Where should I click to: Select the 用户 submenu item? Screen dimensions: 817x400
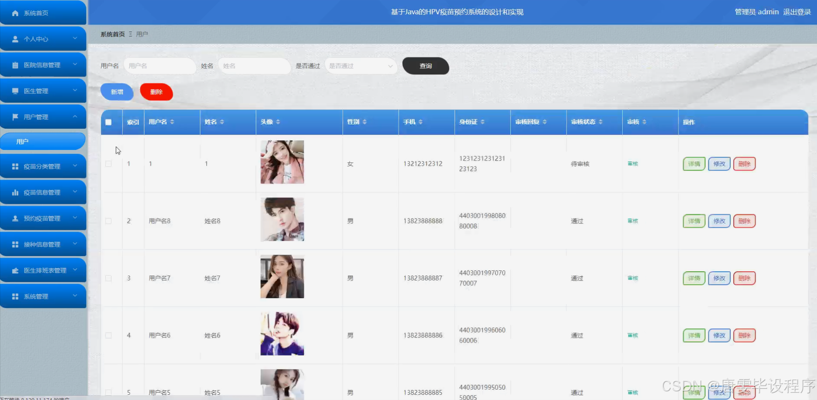43,141
